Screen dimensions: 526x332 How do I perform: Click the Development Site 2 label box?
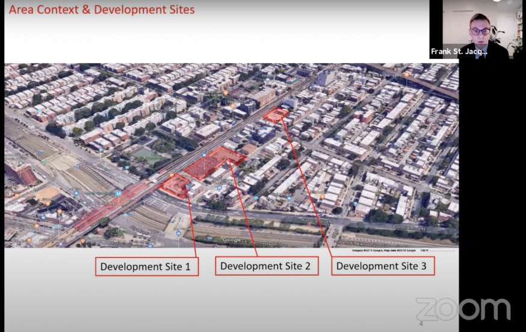point(266,266)
